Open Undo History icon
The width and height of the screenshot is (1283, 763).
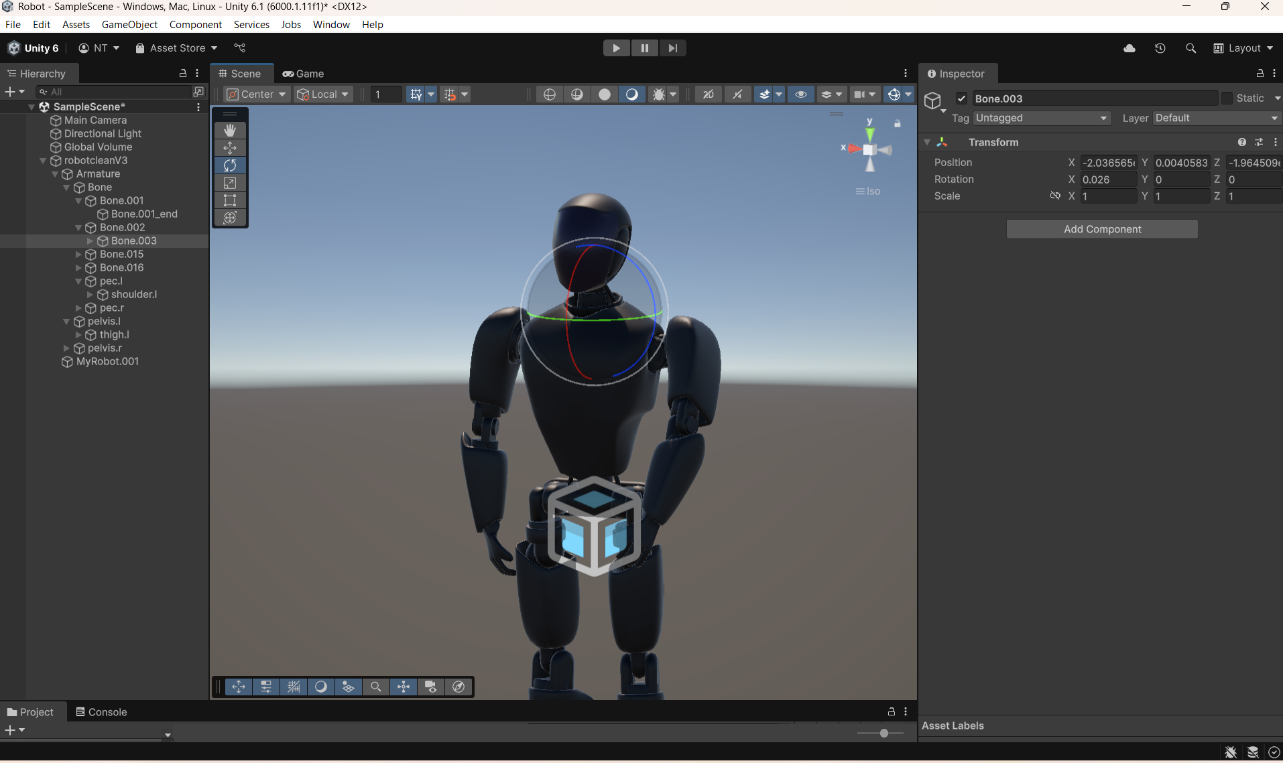1160,48
